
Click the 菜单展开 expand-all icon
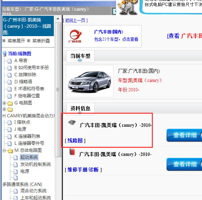pos(4,41)
